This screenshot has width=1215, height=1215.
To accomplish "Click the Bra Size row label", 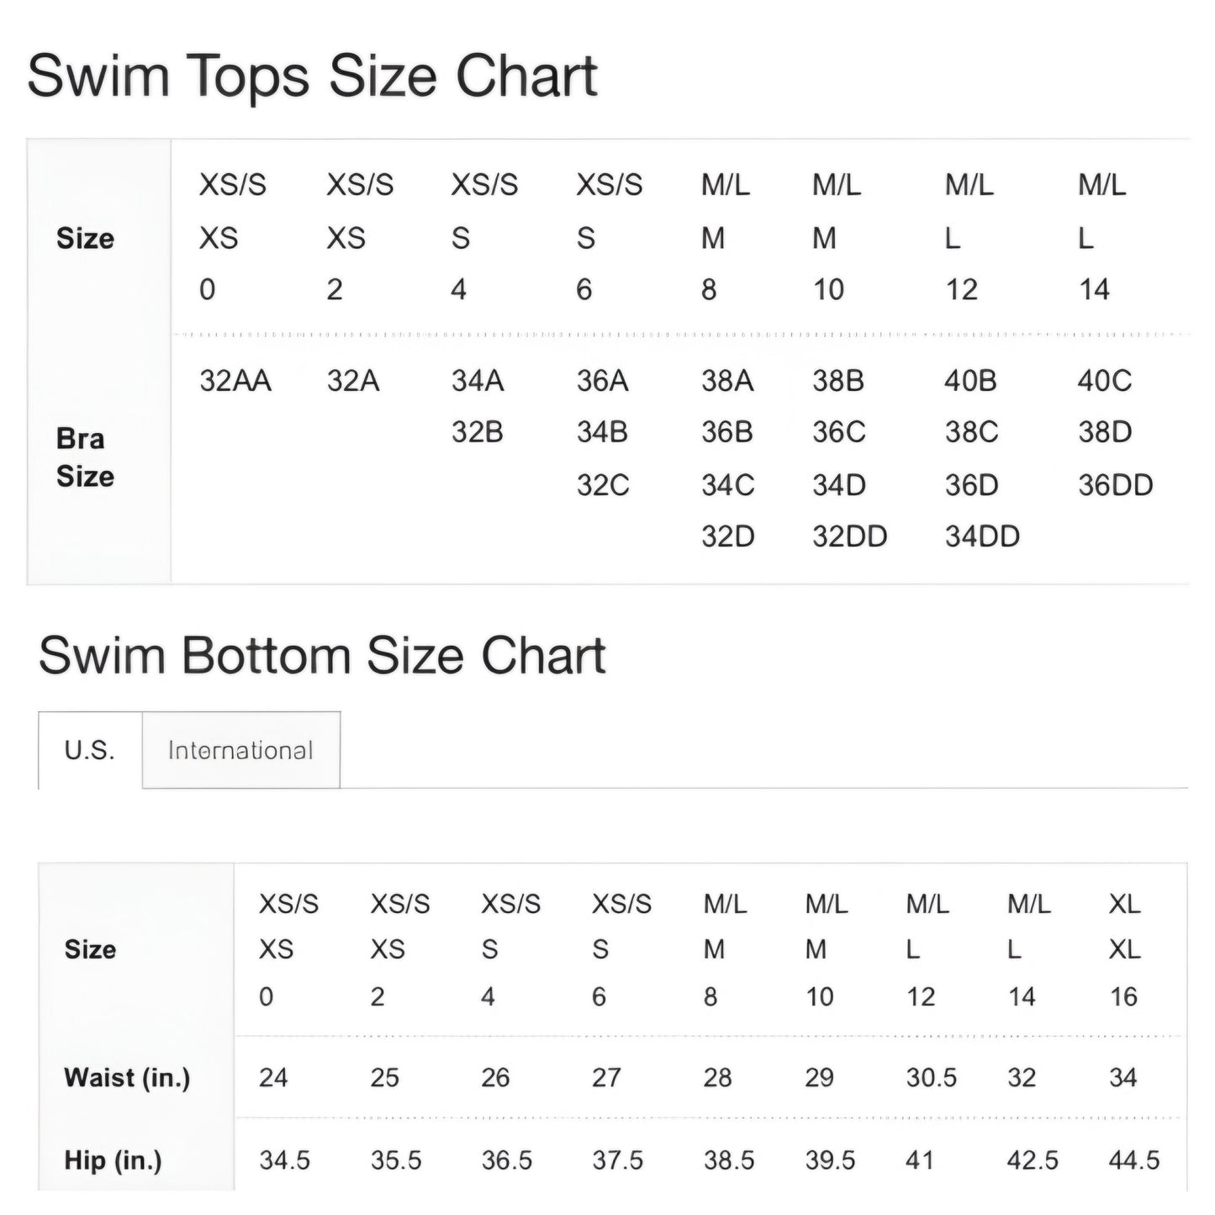I will coord(85,457).
